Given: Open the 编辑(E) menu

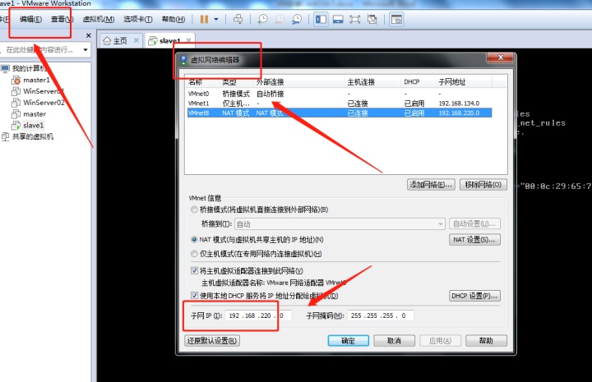Looking at the screenshot, I should coord(30,19).
